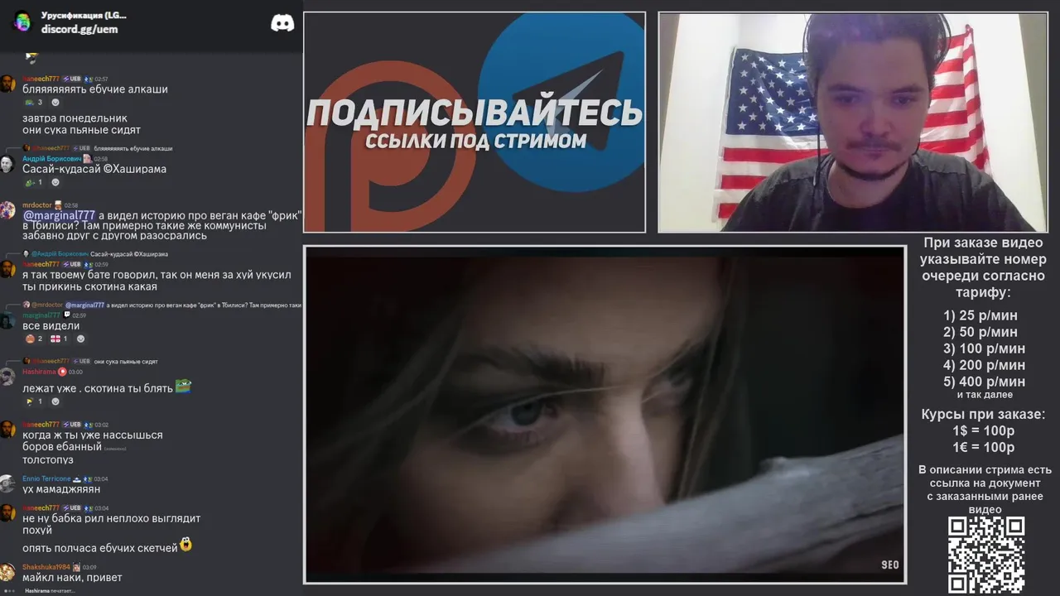Click the exchange rate 1€ = 100р
Image resolution: width=1060 pixels, height=596 pixels.
[984, 448]
